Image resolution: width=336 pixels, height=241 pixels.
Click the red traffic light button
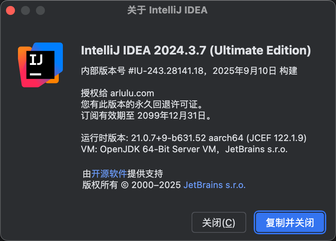10,10
